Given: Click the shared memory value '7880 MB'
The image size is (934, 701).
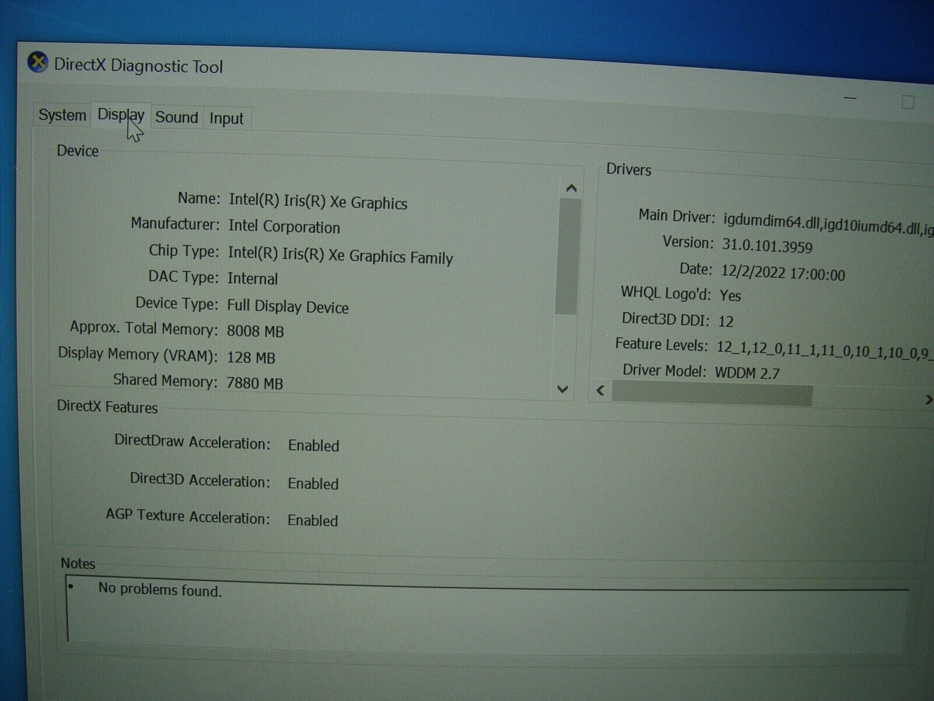Looking at the screenshot, I should click(255, 383).
